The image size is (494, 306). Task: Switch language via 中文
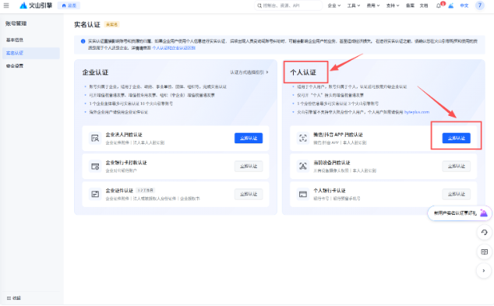(464, 5)
